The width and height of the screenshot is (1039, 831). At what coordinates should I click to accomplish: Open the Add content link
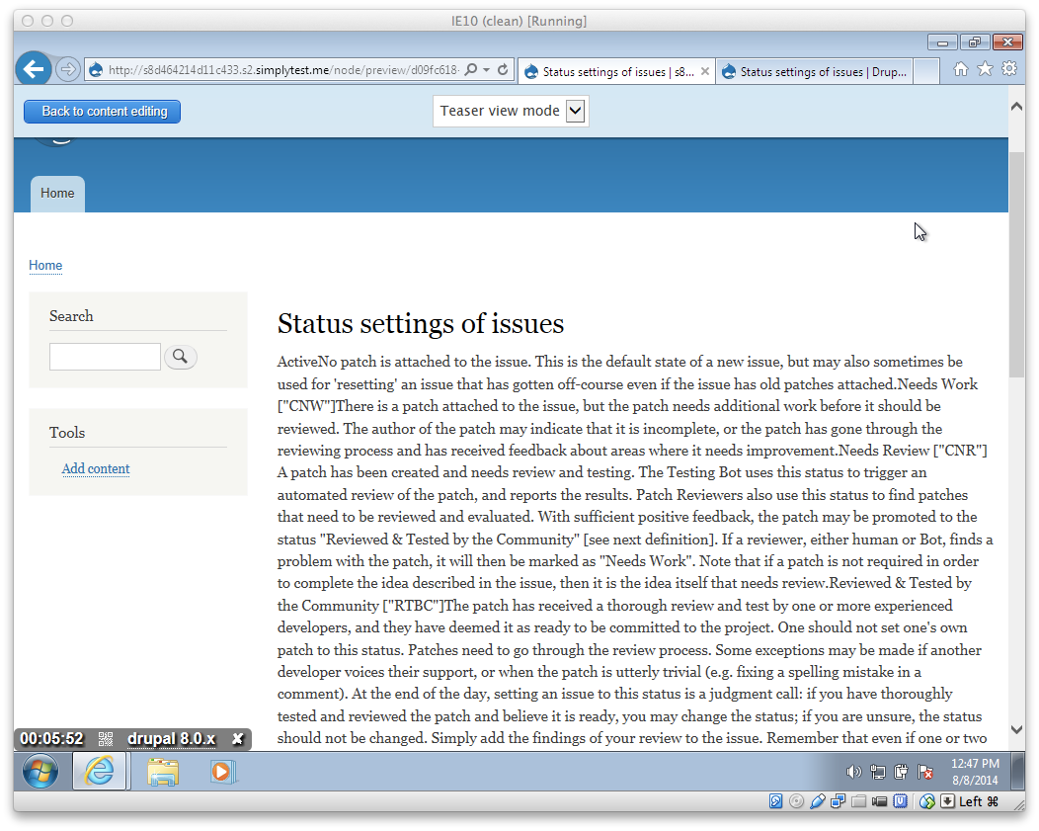[x=96, y=468]
